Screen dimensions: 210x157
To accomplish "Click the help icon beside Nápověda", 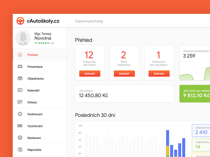I will click(x=20, y=150).
